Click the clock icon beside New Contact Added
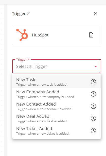Image resolution: width=106 pixels, height=156 pixels. [x=93, y=106]
